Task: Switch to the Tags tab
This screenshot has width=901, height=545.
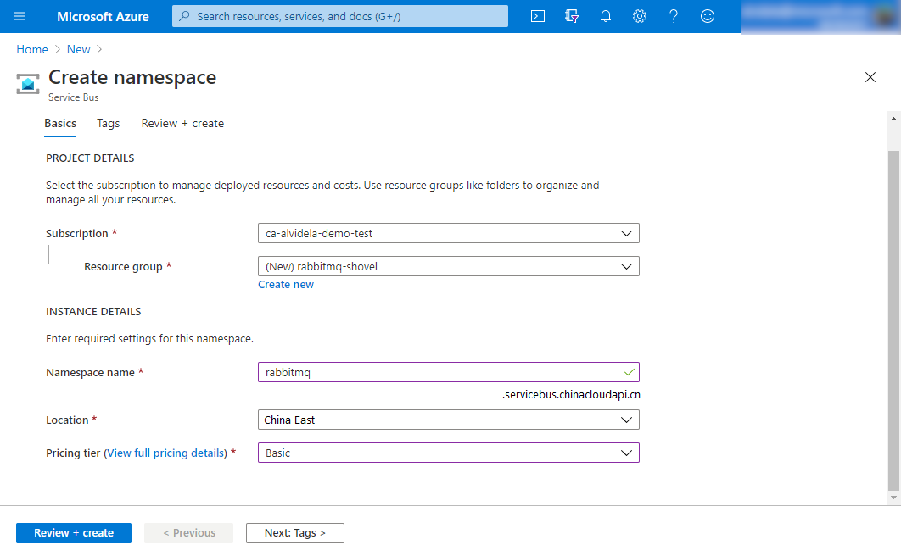Action: [x=108, y=123]
